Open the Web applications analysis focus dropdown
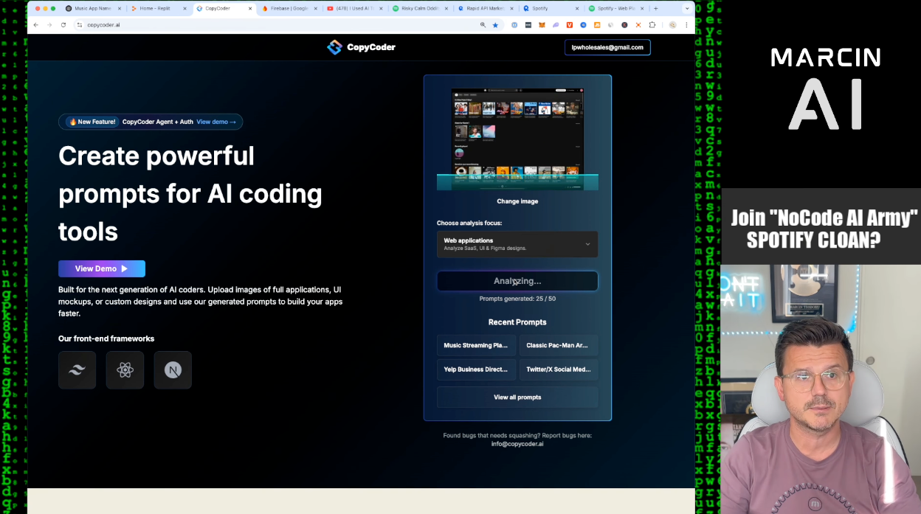This screenshot has height=514, width=921. point(517,245)
